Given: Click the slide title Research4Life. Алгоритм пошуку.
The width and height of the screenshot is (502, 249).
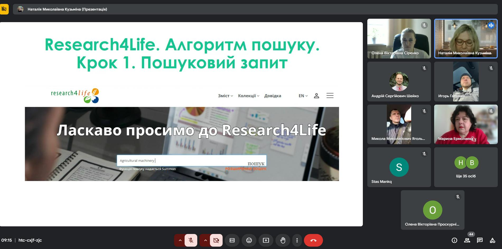Looking at the screenshot, I should point(182,45).
